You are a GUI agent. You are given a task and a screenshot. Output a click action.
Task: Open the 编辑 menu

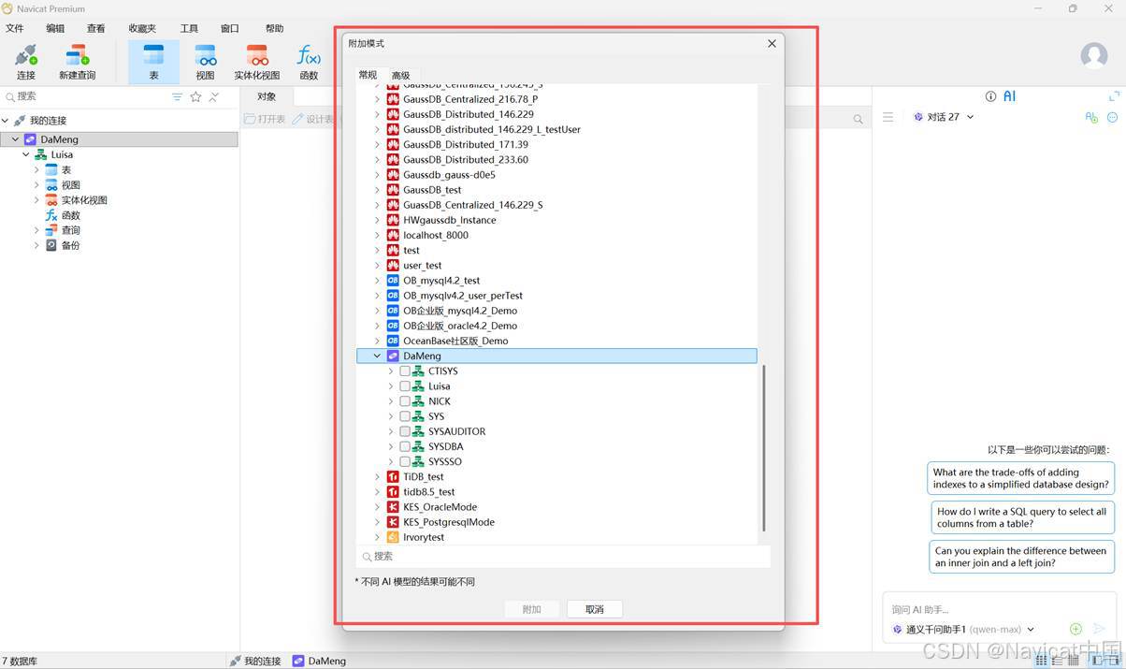pos(56,29)
